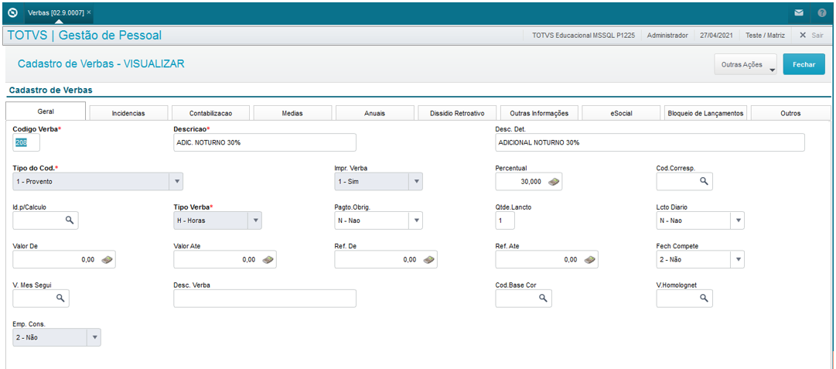Switch to the Bloqueio de Lançamentos tab
Screen dimensions: 836x369
(x=705, y=113)
